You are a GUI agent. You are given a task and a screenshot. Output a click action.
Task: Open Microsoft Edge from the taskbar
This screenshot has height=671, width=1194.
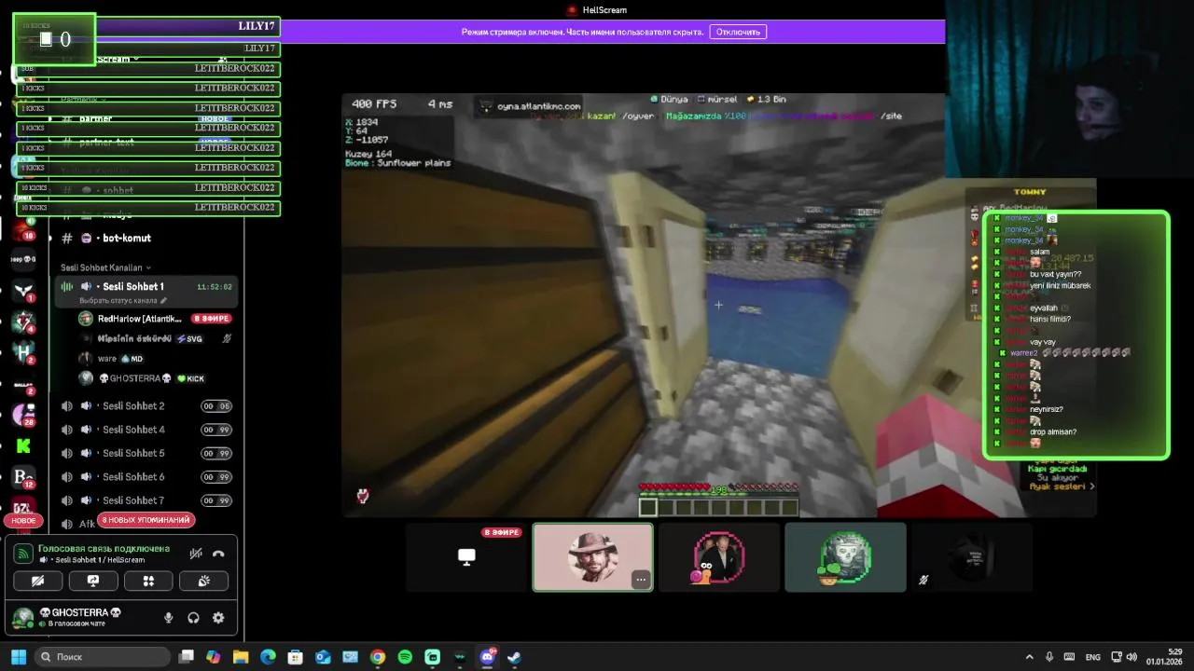pyautogui.click(x=268, y=657)
